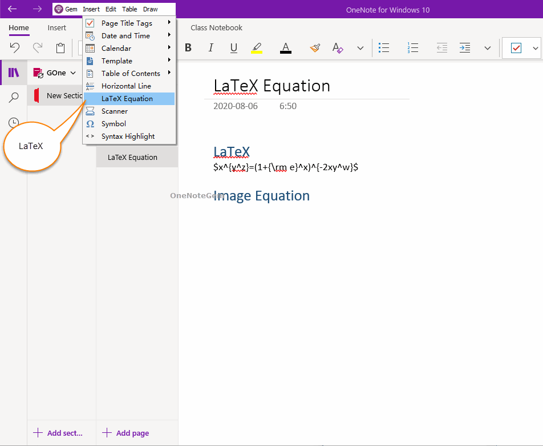Toggle Italic formatting
This screenshot has width=543, height=446.
click(210, 48)
